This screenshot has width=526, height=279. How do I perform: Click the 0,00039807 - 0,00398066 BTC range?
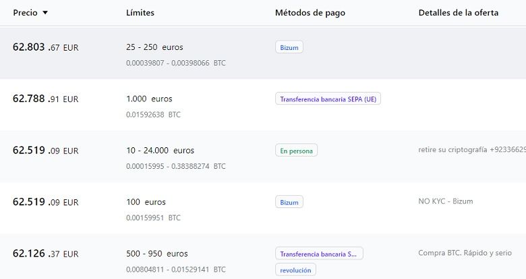pyautogui.click(x=176, y=63)
